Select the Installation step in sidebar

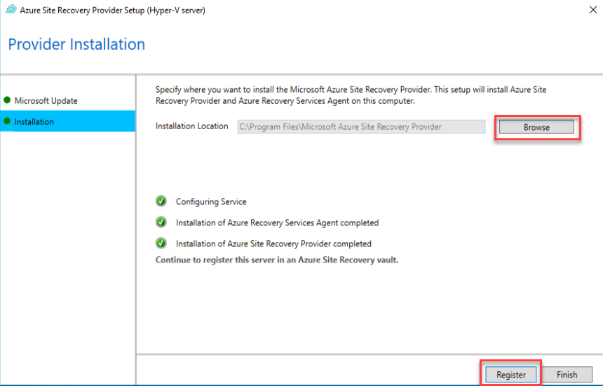tap(68, 121)
